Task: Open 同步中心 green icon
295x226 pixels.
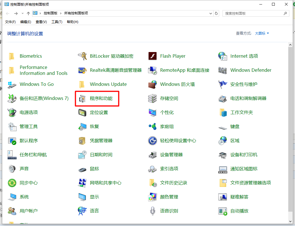Action: point(12,183)
